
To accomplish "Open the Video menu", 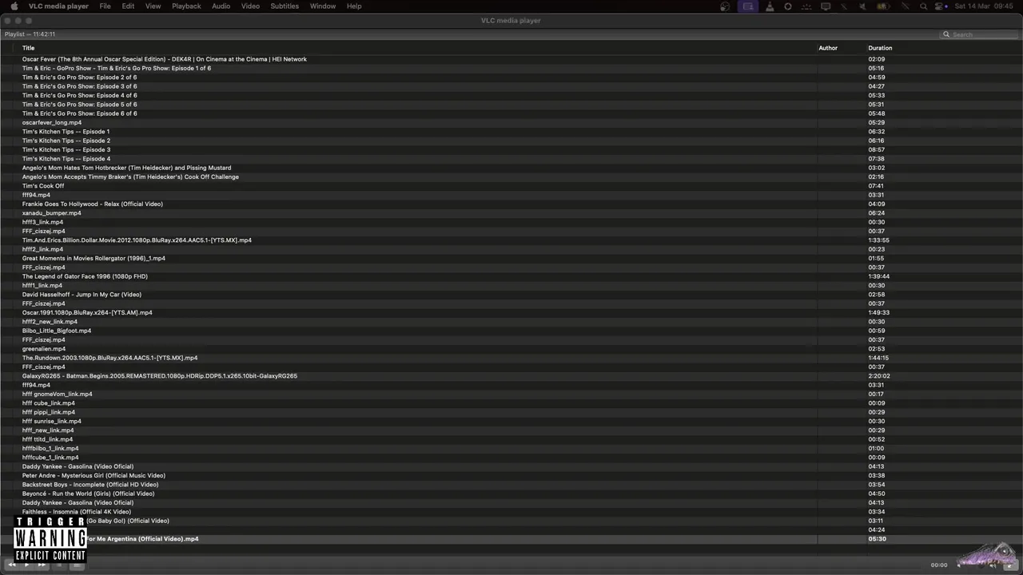I will coord(250,6).
